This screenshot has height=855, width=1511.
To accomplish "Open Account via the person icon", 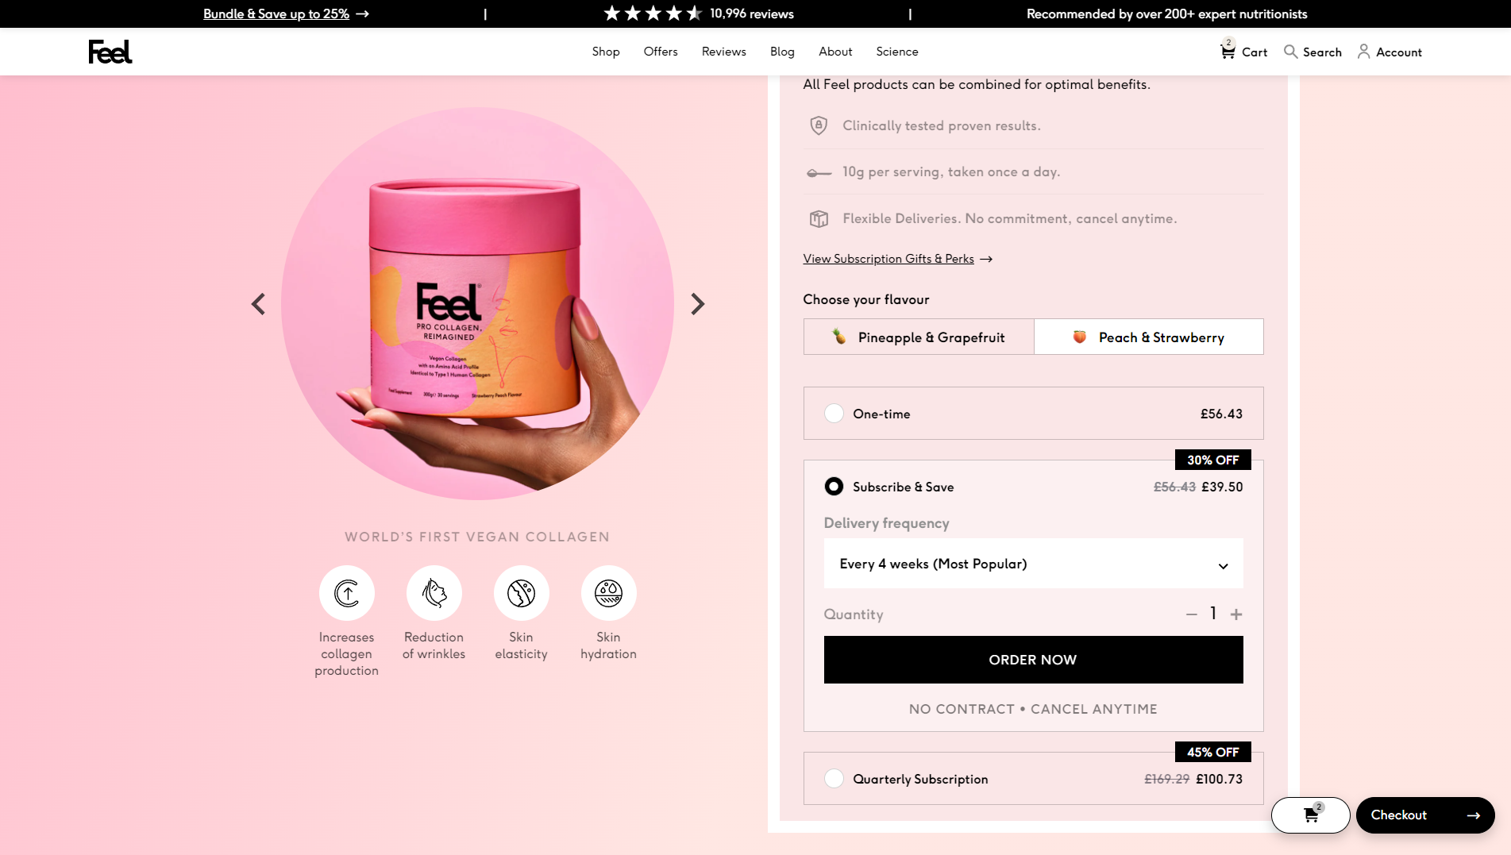I will pos(1363,52).
